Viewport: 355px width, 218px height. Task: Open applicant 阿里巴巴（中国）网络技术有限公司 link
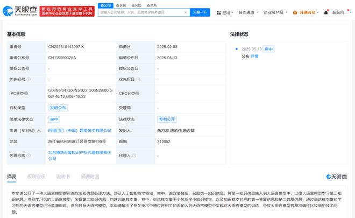[x=80, y=130]
